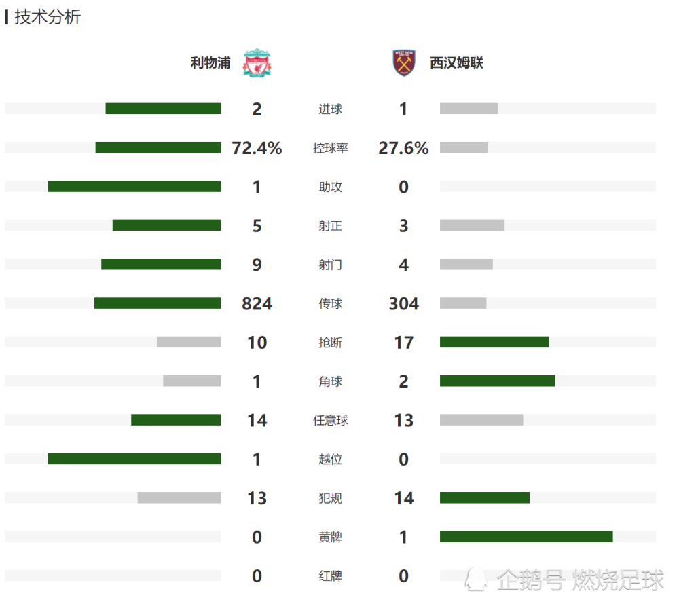Screen dimensions: 679x604
Task: Click West Ham's green 黄牌 yellow card bar
Action: coord(526,537)
